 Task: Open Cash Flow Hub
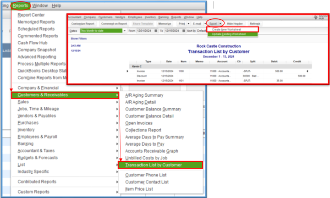coord(33,43)
